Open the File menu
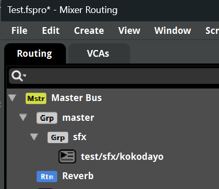 tap(19, 31)
